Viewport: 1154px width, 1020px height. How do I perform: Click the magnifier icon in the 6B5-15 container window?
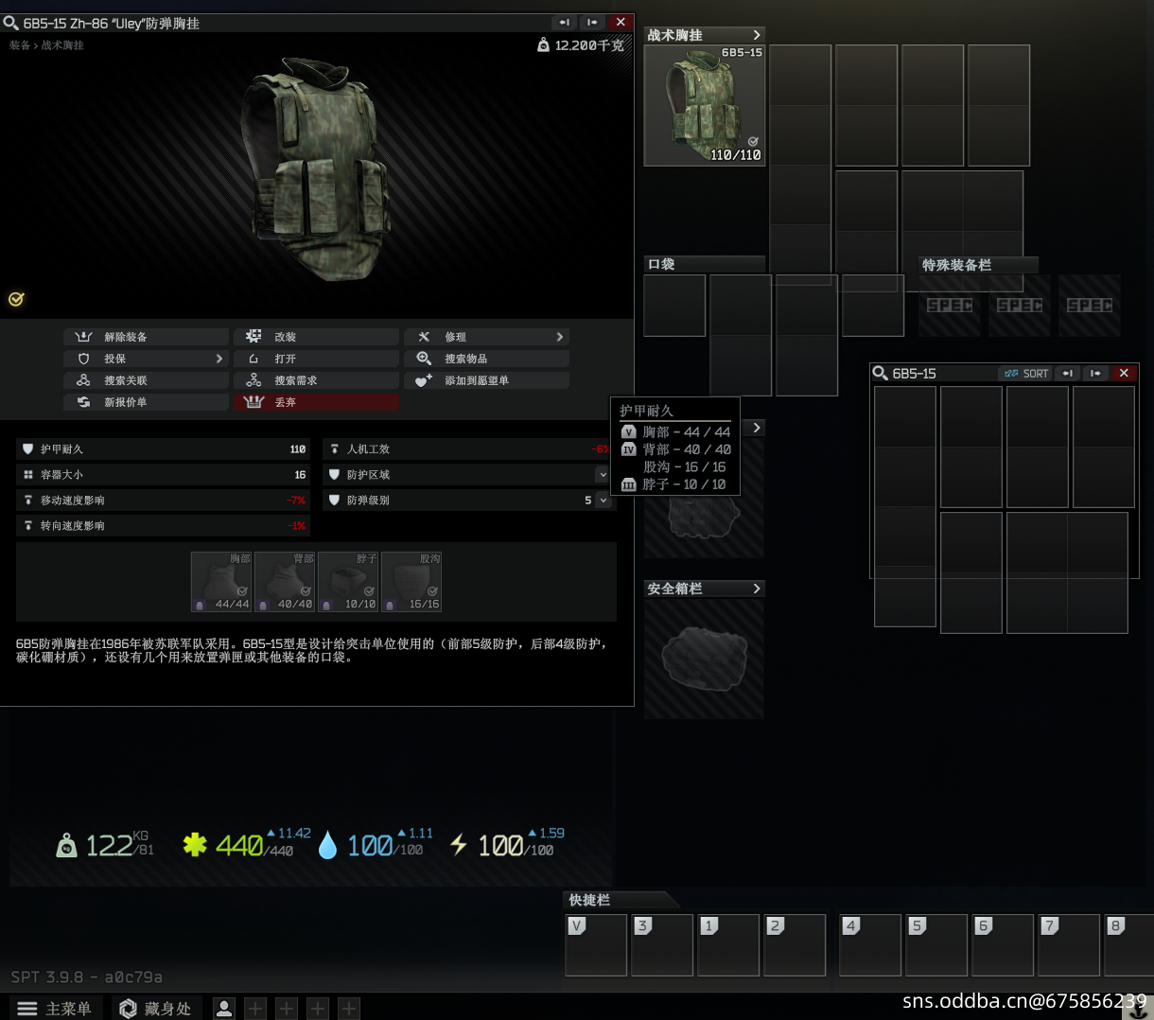point(880,373)
